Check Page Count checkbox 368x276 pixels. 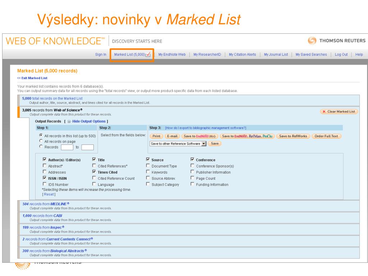click(193, 178)
